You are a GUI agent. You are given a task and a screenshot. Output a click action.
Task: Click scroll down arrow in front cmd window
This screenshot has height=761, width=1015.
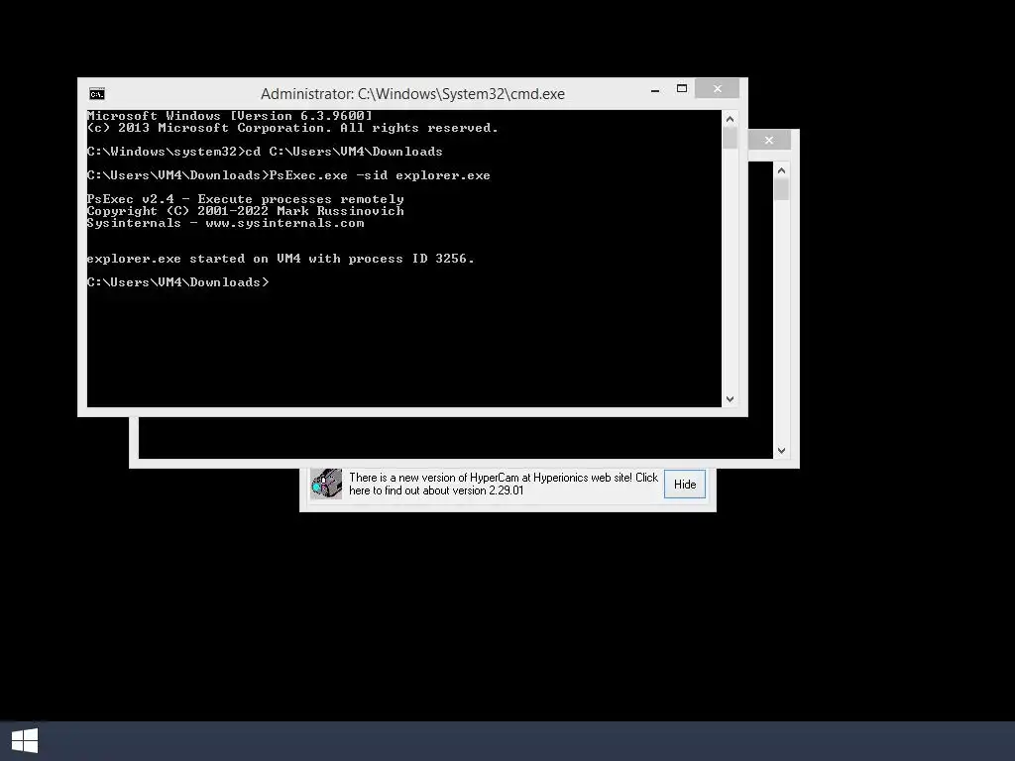coord(731,399)
